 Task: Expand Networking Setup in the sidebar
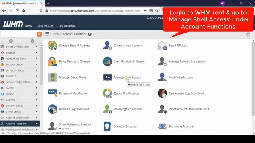[20, 58]
